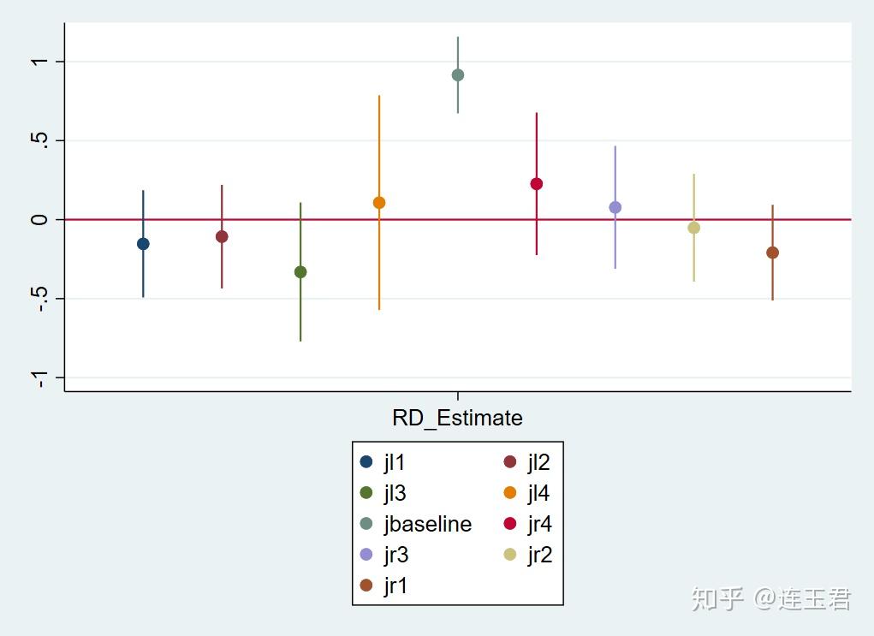The height and width of the screenshot is (636, 874).
Task: Click the jl1 legend color marker
Action: 367,462
